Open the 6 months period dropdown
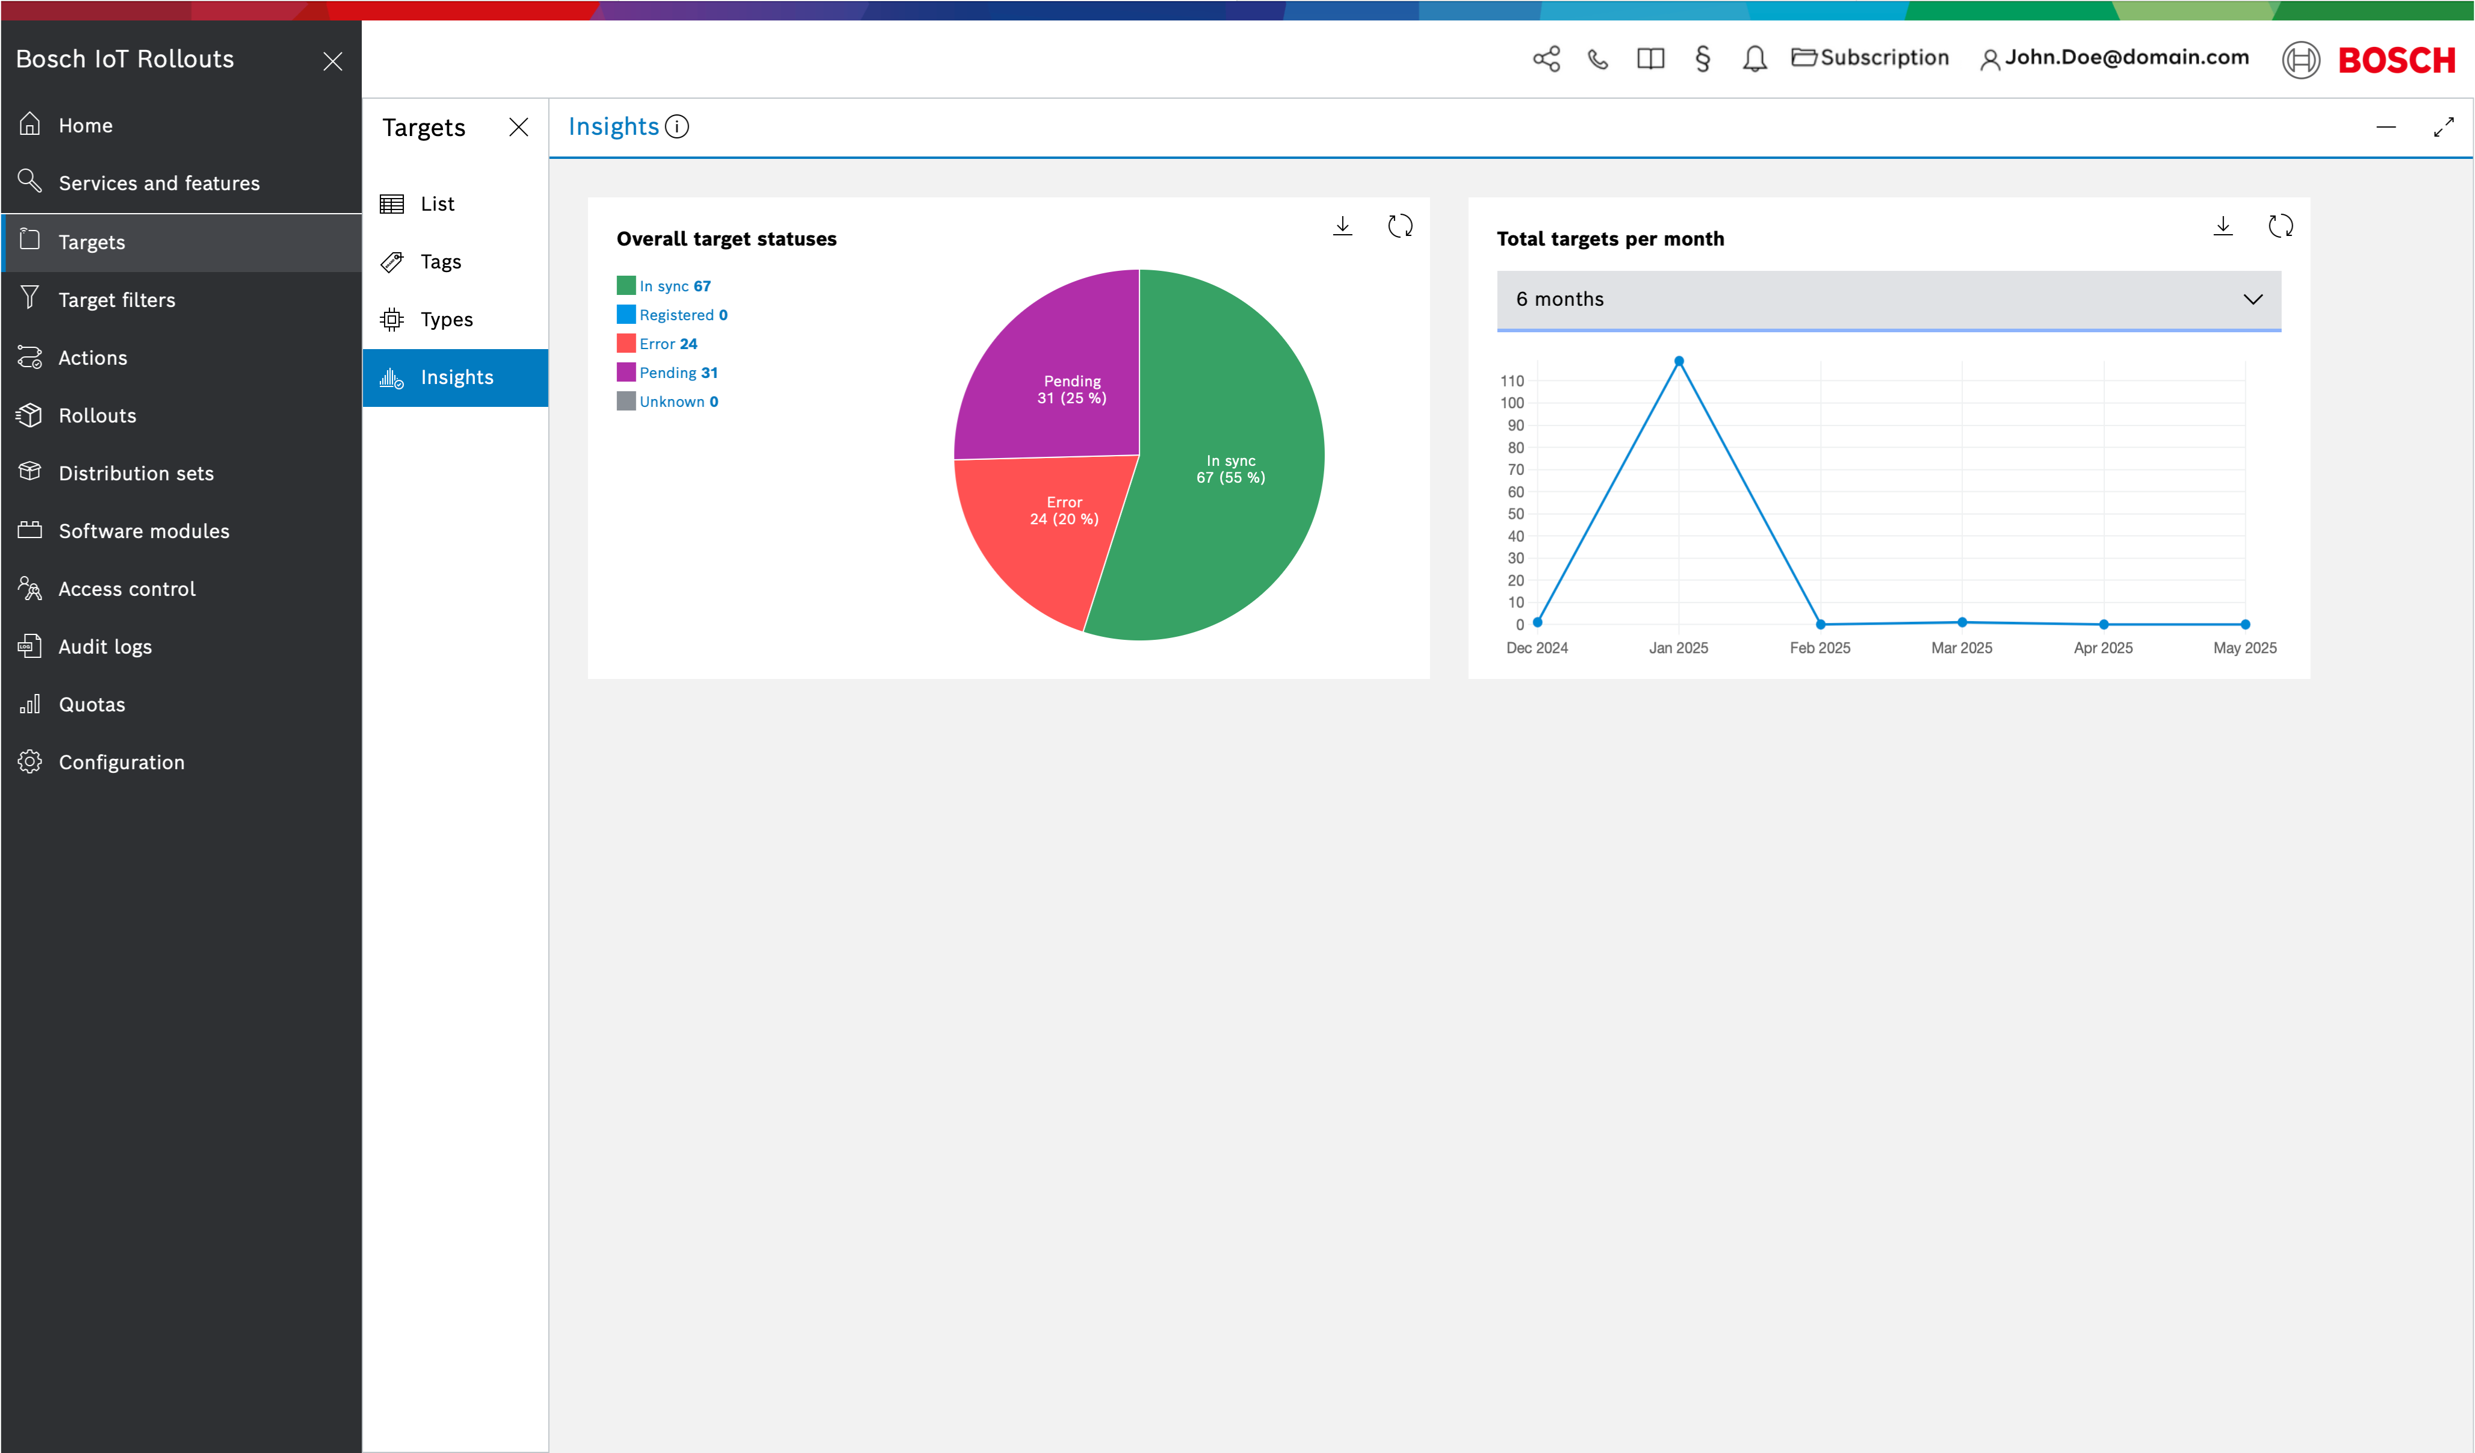Screen dimensions: 2475x1453 coord(1888,300)
